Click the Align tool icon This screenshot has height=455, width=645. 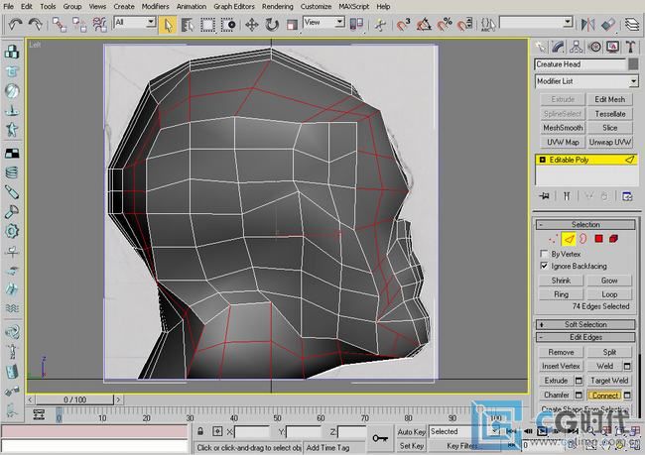point(608,24)
